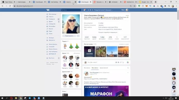
Task: Click the Что у Вас нового post field
Action: (x=100, y=62)
